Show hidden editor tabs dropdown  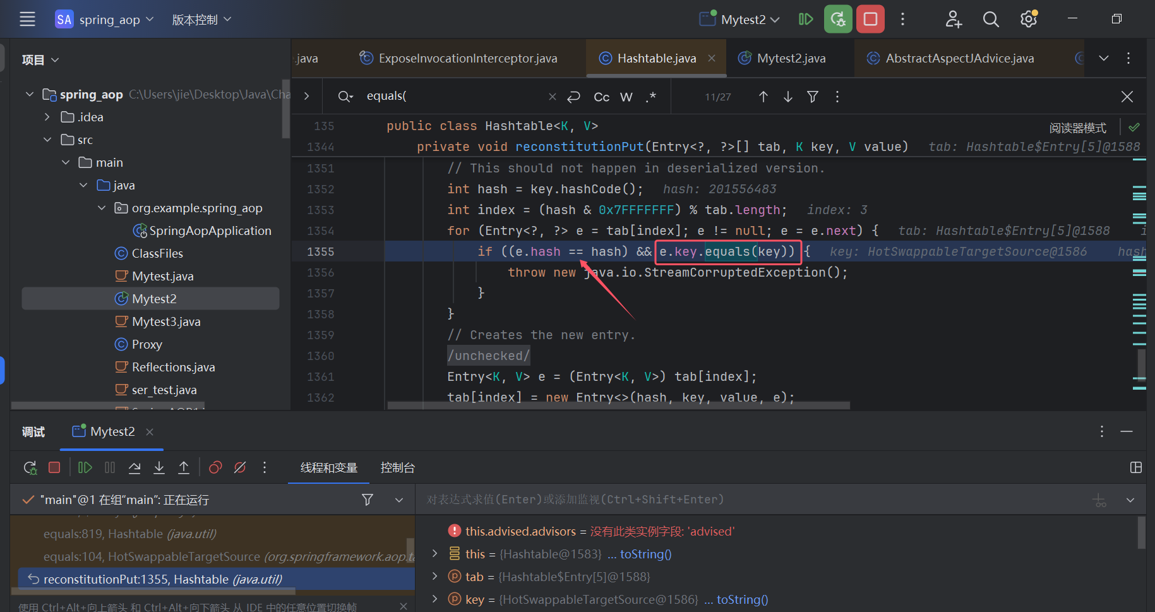1104,58
